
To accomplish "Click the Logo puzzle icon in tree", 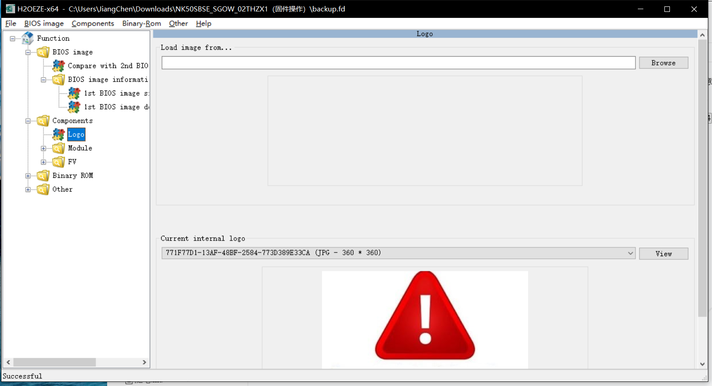I will click(x=59, y=134).
